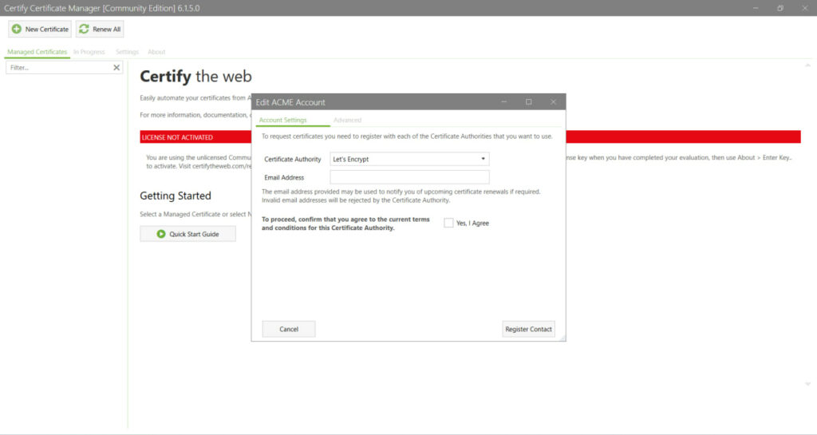The height and width of the screenshot is (435, 817).
Task: Open the About tab
Action: click(x=156, y=52)
